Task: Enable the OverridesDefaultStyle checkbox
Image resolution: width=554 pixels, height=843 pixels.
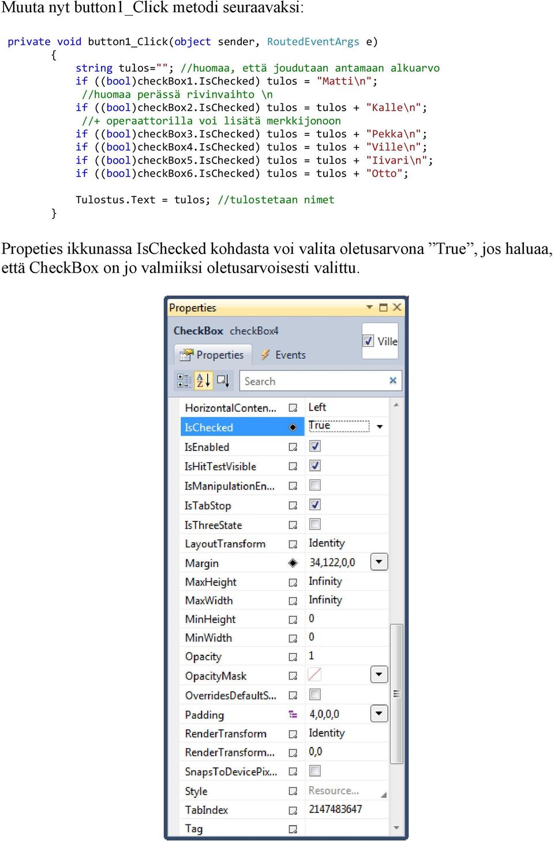Action: pos(315,695)
